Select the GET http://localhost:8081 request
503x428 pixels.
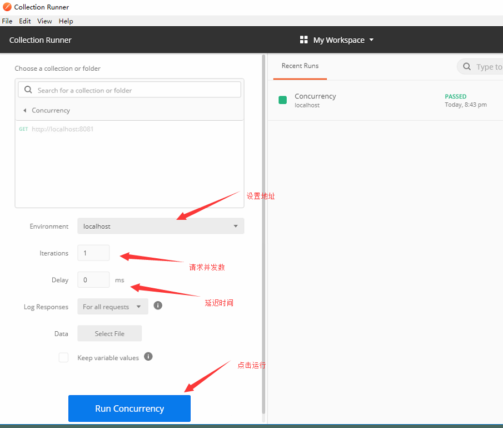(62, 129)
